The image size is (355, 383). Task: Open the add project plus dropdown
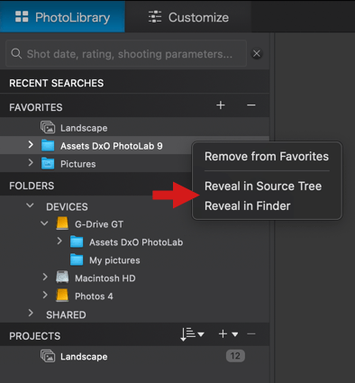tap(228, 334)
